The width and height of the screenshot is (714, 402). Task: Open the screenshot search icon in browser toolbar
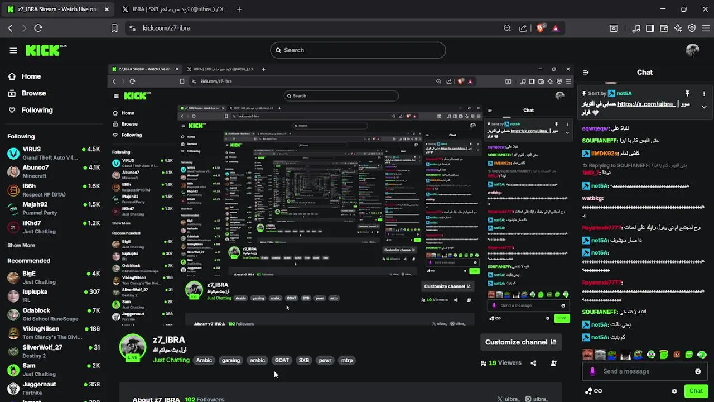point(614,28)
